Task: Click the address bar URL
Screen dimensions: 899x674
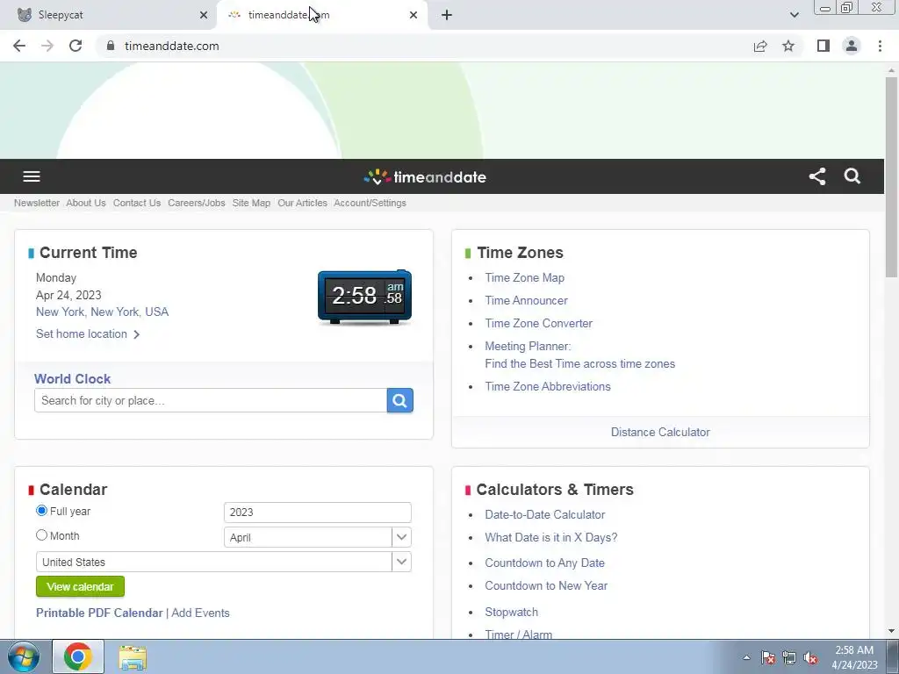Action: 171,46
